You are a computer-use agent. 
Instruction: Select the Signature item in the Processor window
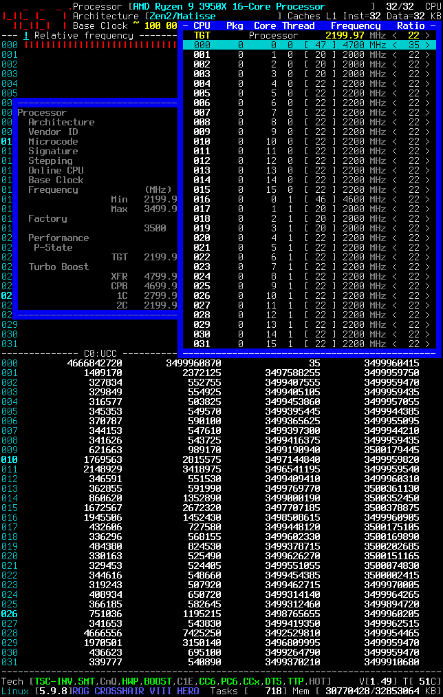tap(53, 151)
